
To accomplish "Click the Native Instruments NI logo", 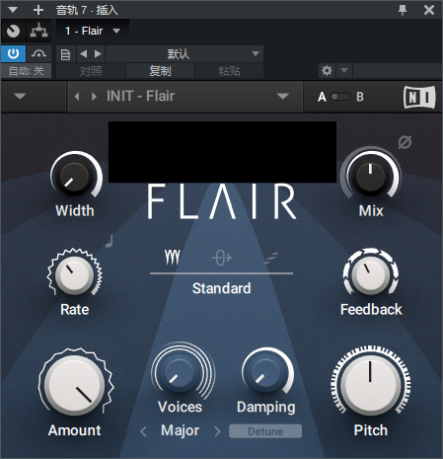I will point(419,97).
